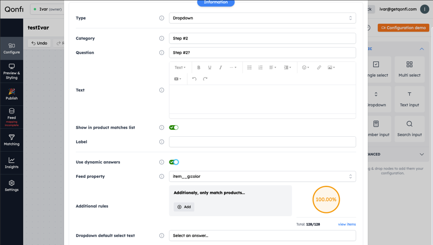Show info tooltip for Text field

161,90
